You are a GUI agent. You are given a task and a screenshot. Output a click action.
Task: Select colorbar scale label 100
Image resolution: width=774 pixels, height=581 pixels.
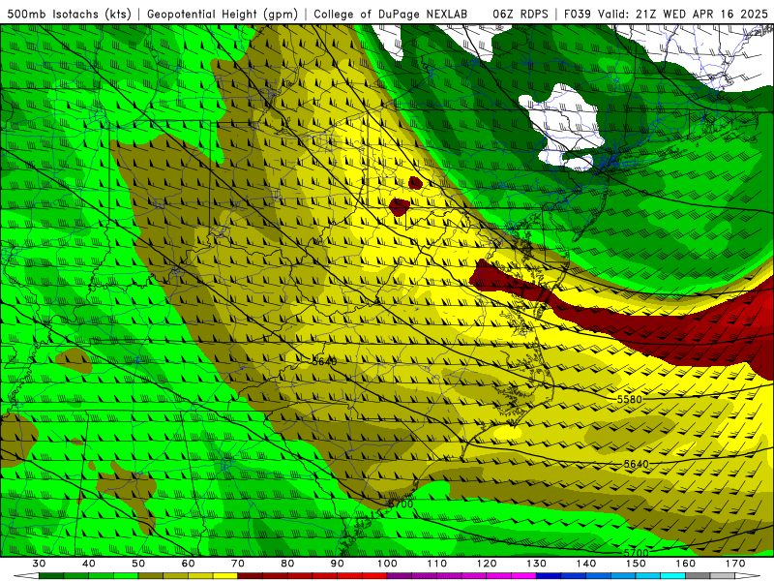click(x=387, y=564)
